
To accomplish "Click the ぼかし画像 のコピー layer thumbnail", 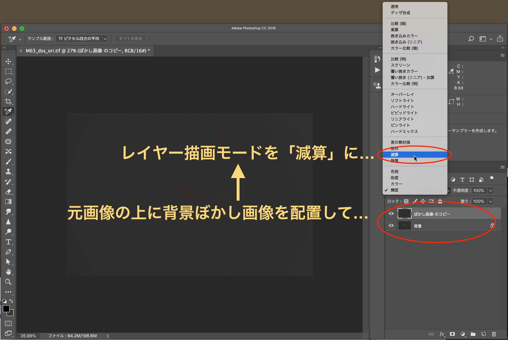I will point(404,214).
